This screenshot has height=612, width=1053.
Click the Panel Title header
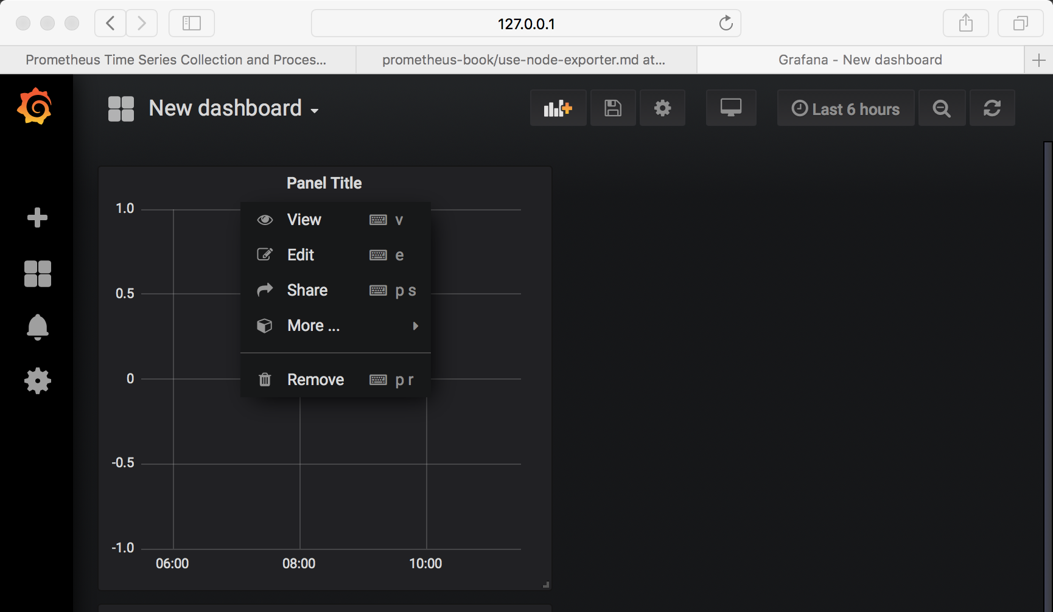coord(324,183)
